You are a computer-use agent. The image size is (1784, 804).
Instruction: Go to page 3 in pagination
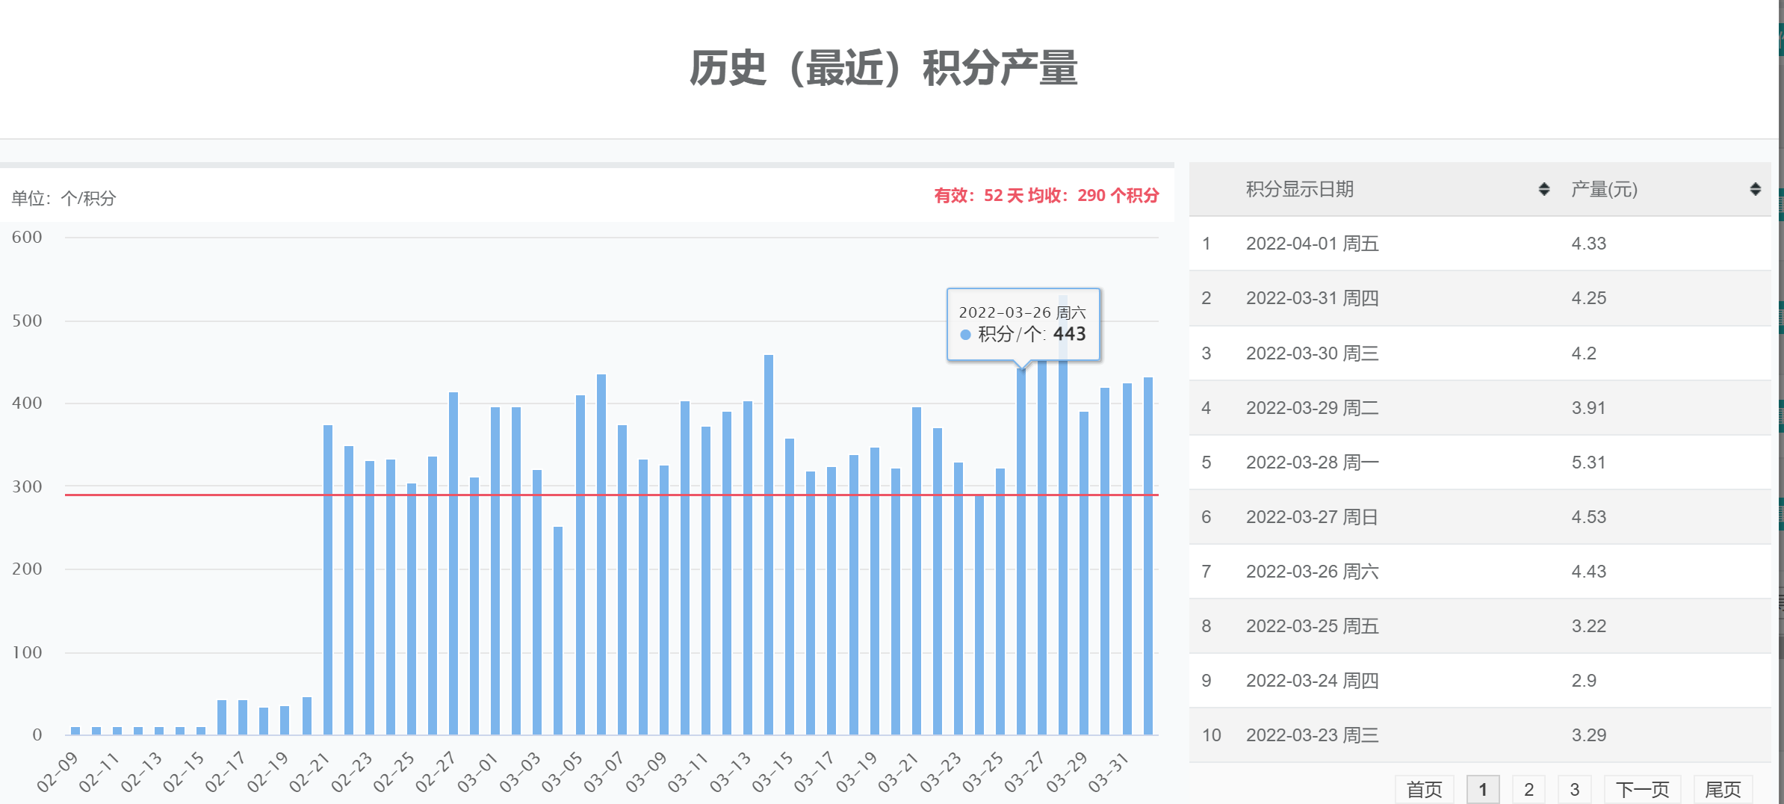click(x=1574, y=789)
